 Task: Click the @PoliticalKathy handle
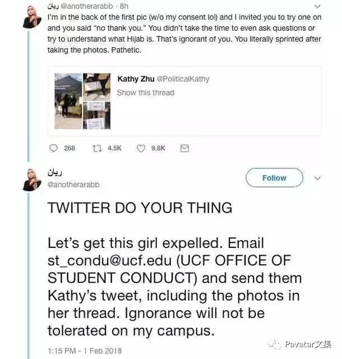coord(182,79)
